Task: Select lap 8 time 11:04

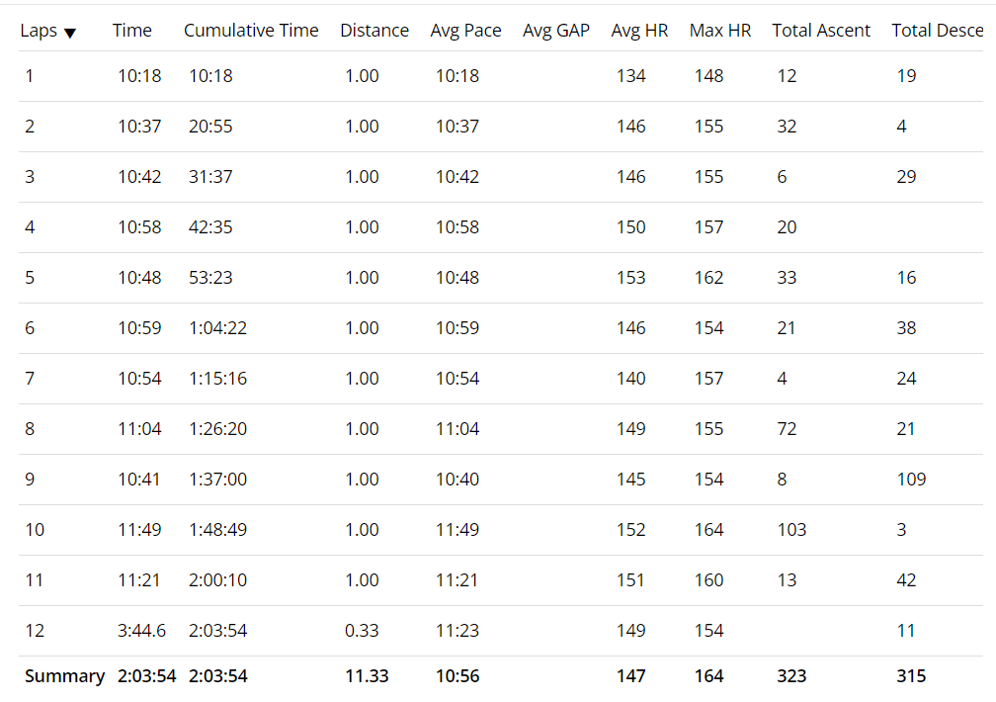Action: [139, 429]
